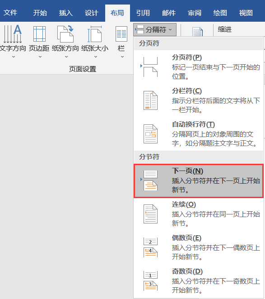Click the 纸张方向 orientation icon
Screen dimensions: 265x299
[x=65, y=34]
